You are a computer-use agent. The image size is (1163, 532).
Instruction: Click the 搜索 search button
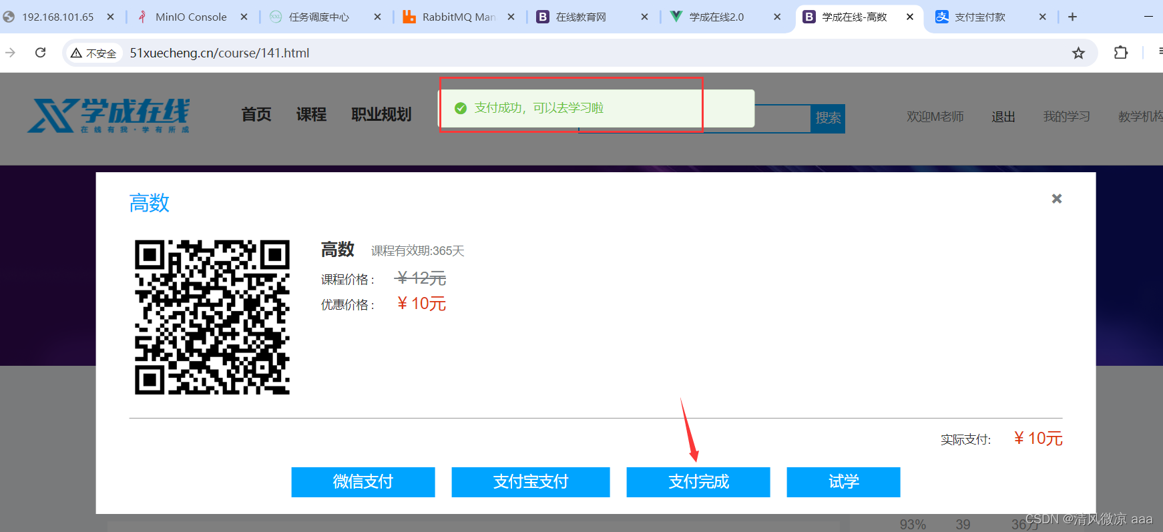point(828,118)
